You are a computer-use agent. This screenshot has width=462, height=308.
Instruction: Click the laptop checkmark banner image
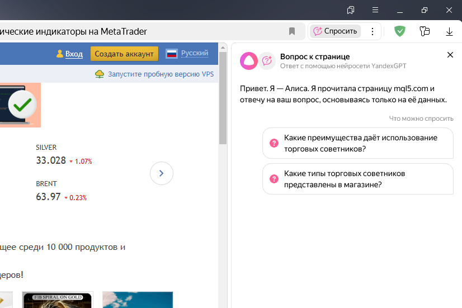pyautogui.click(x=20, y=105)
